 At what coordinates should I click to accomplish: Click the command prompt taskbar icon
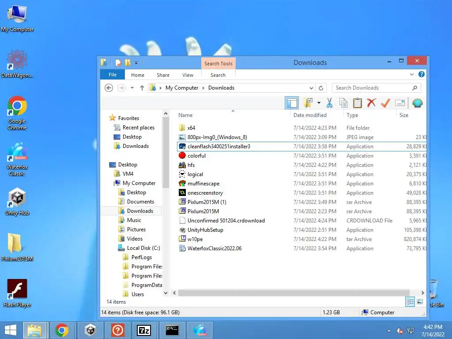(172, 330)
